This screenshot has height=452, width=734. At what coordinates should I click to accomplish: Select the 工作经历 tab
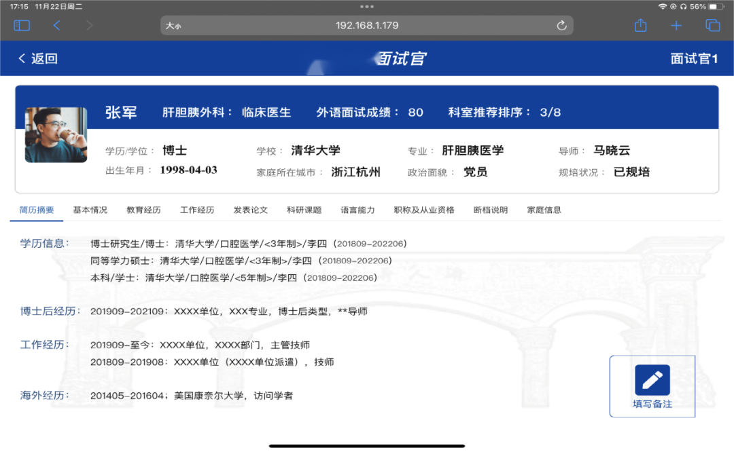click(197, 210)
